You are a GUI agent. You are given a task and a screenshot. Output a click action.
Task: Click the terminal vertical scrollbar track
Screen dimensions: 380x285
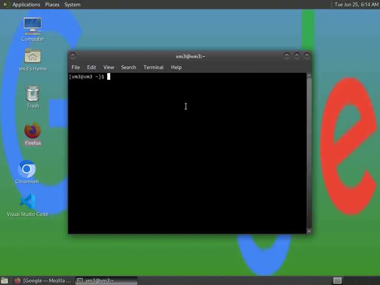309,153
